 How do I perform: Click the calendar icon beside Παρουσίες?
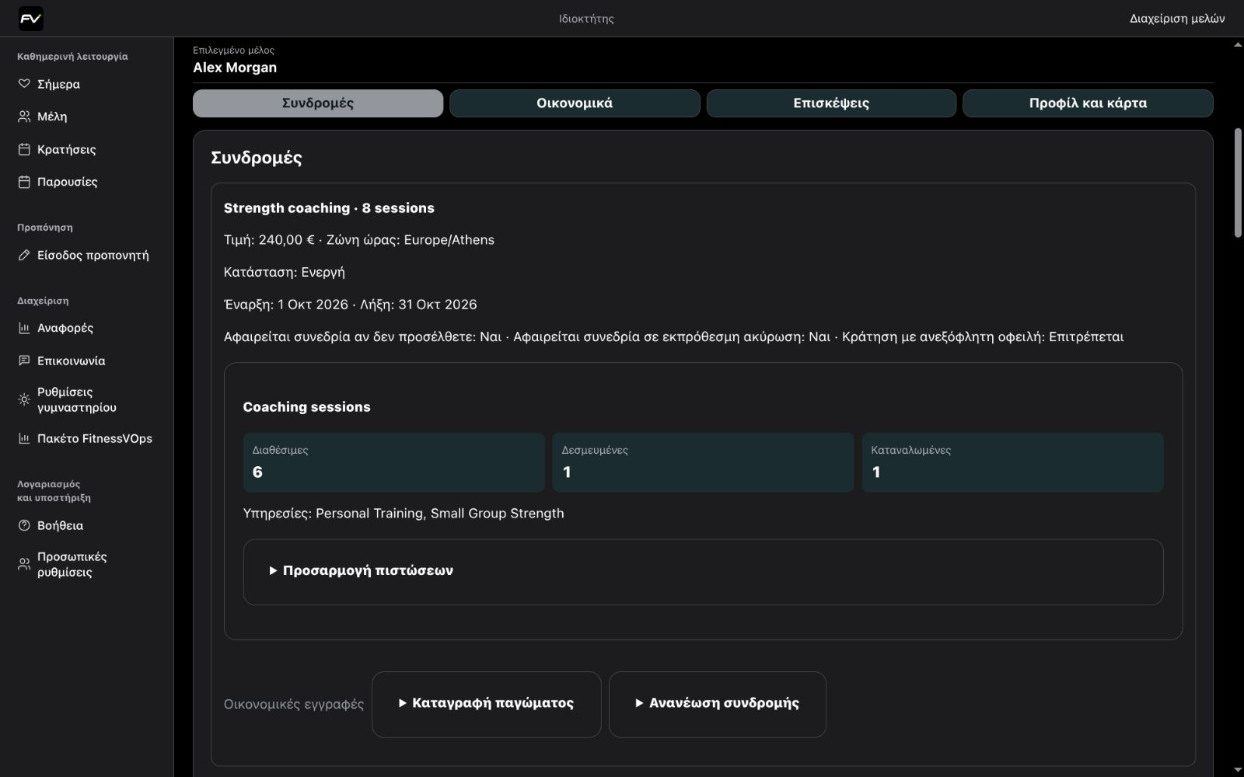tap(24, 182)
